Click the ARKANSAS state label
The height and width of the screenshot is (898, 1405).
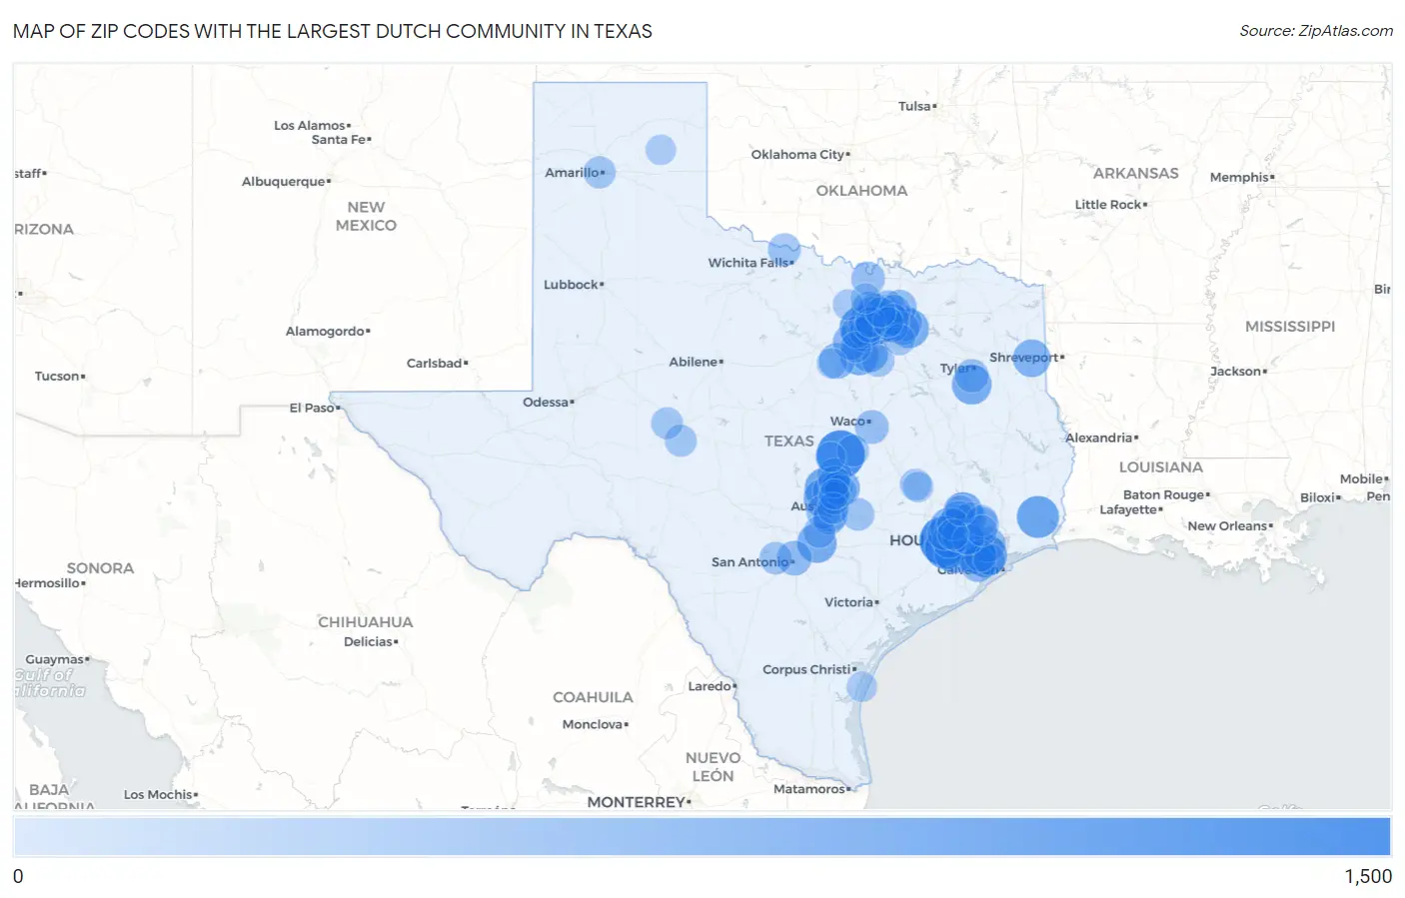coord(1136,174)
